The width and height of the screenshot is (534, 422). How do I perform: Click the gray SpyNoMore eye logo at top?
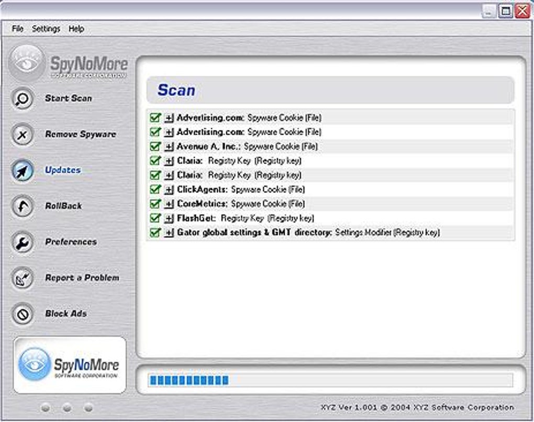27,63
